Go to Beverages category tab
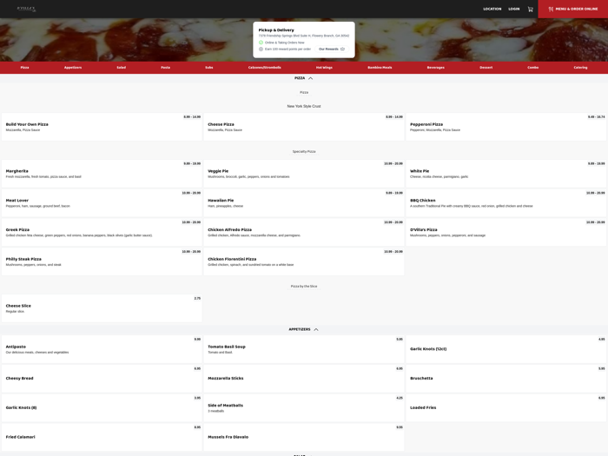 coord(436,68)
